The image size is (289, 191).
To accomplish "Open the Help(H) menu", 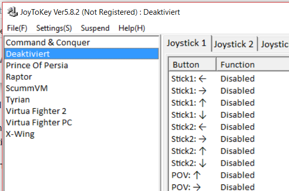I will tap(132, 28).
